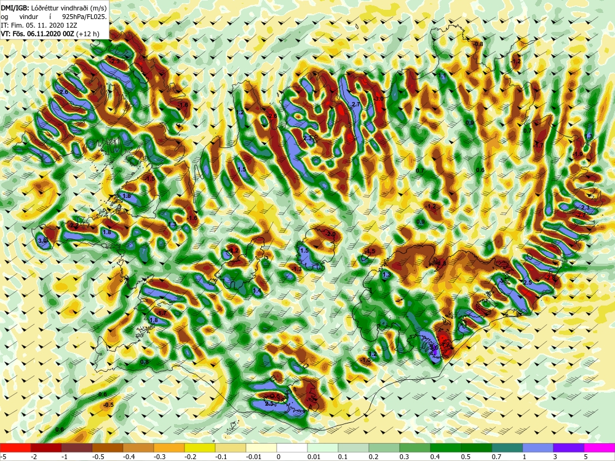Click the green legend swatch at 0.4
This screenshot has height=461, width=615.
point(446,447)
